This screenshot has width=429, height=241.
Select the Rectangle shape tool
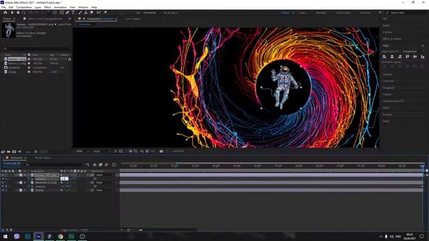tap(62, 13)
